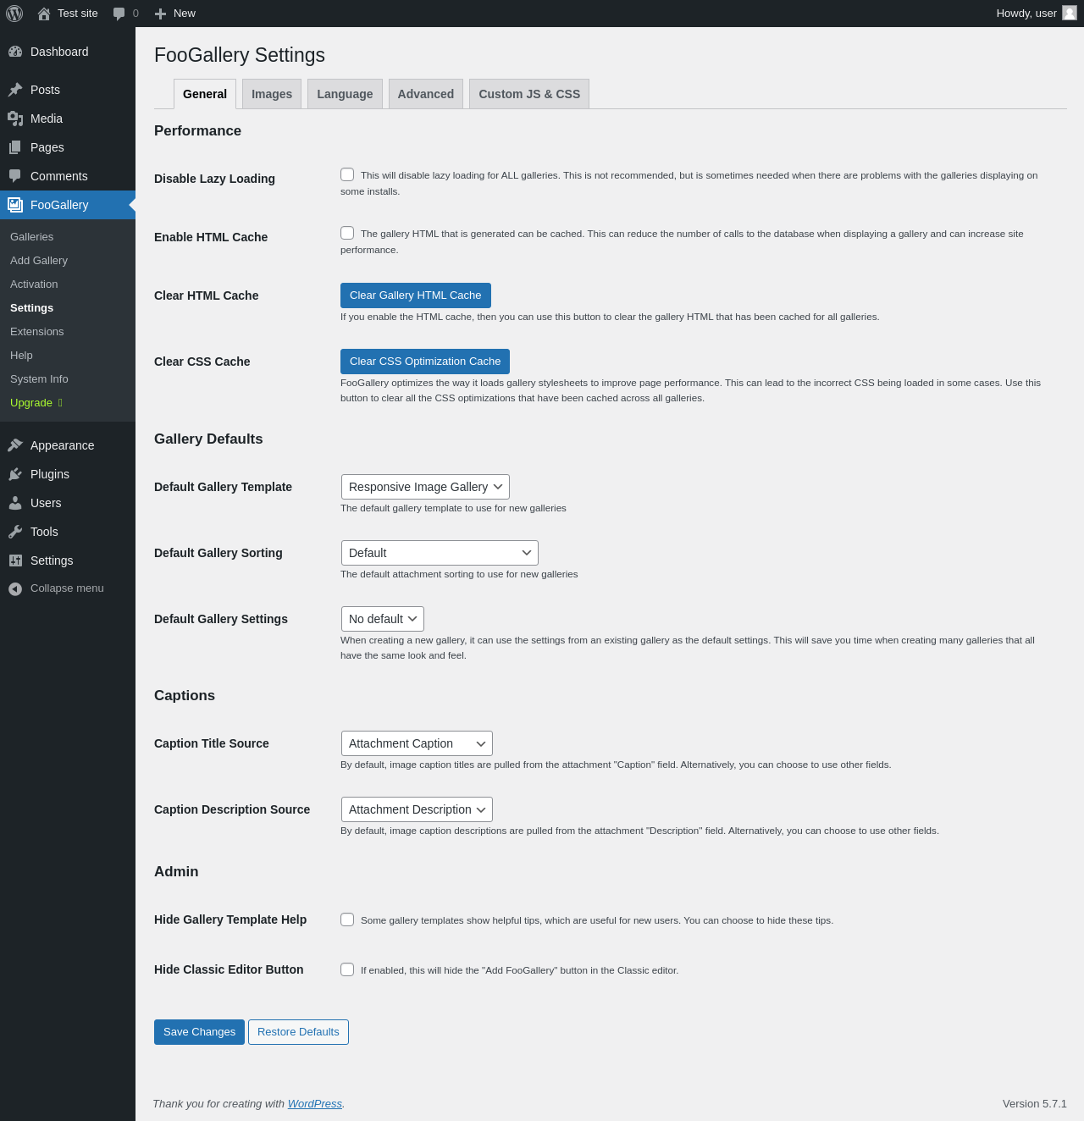
Task: Open the Caption Description Source dropdown
Action: point(417,809)
